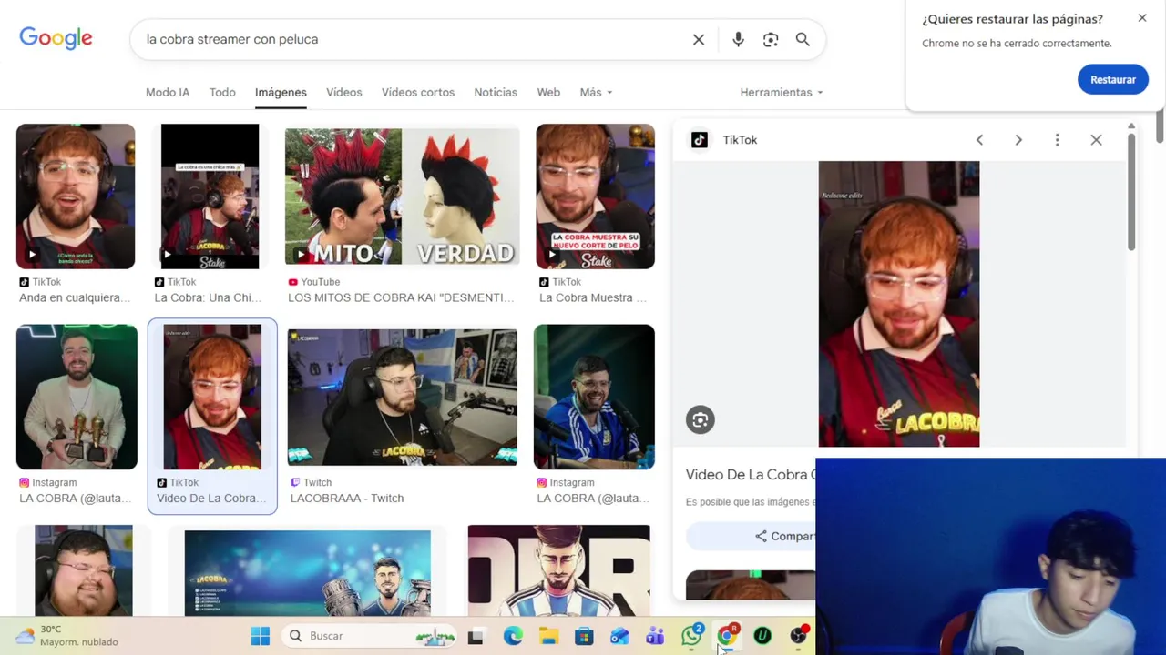Open Instagram thumbnail with blue Argentina jersey

click(594, 397)
